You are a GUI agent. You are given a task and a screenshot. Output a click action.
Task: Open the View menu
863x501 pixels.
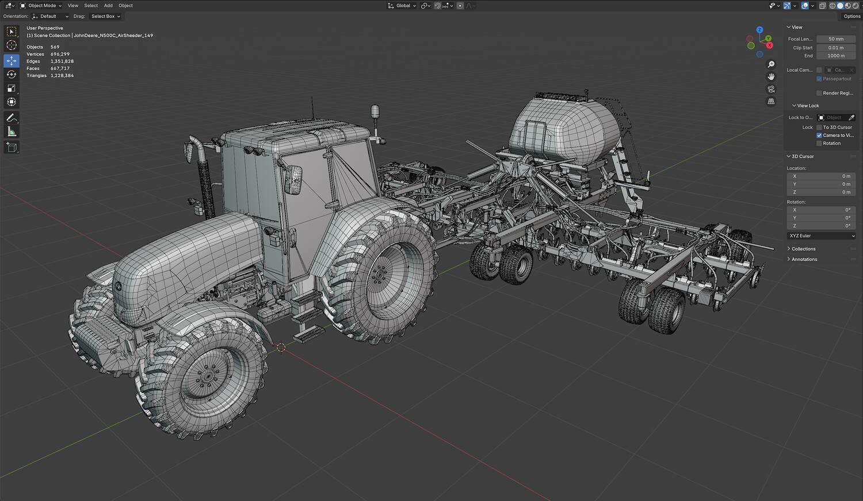pos(73,6)
